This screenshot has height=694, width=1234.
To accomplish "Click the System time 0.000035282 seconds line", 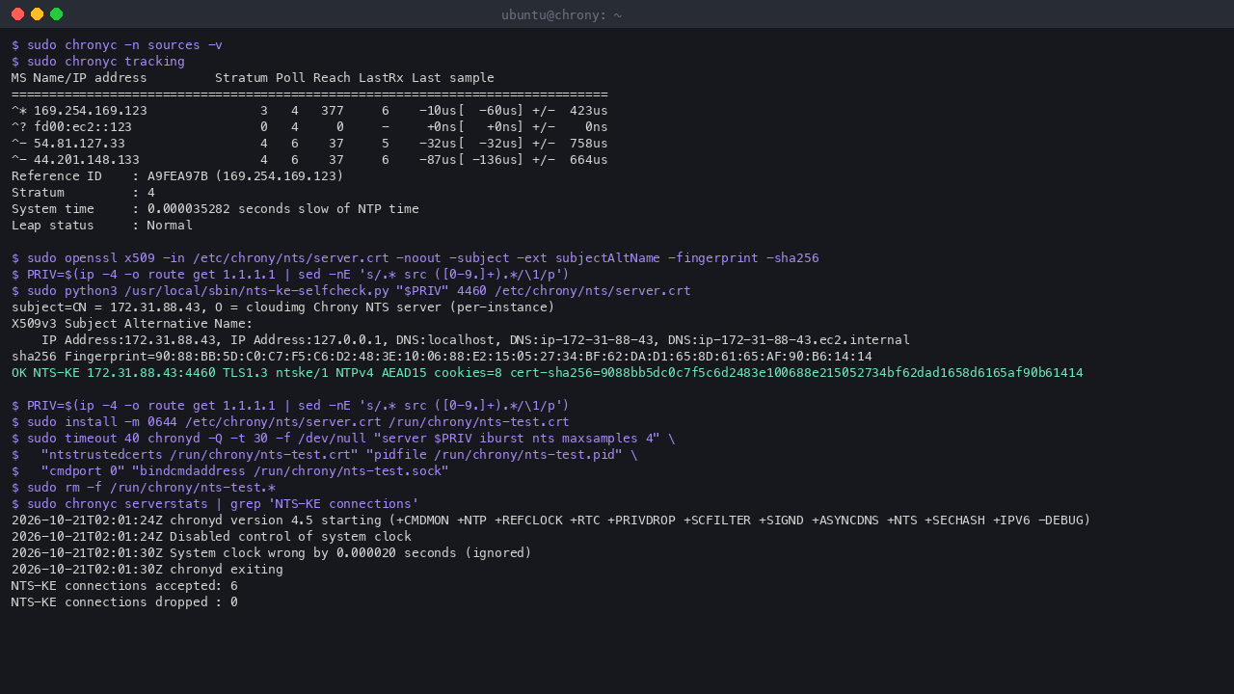I will (x=215, y=209).
